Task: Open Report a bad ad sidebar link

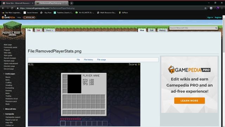Action: (x=12, y=120)
